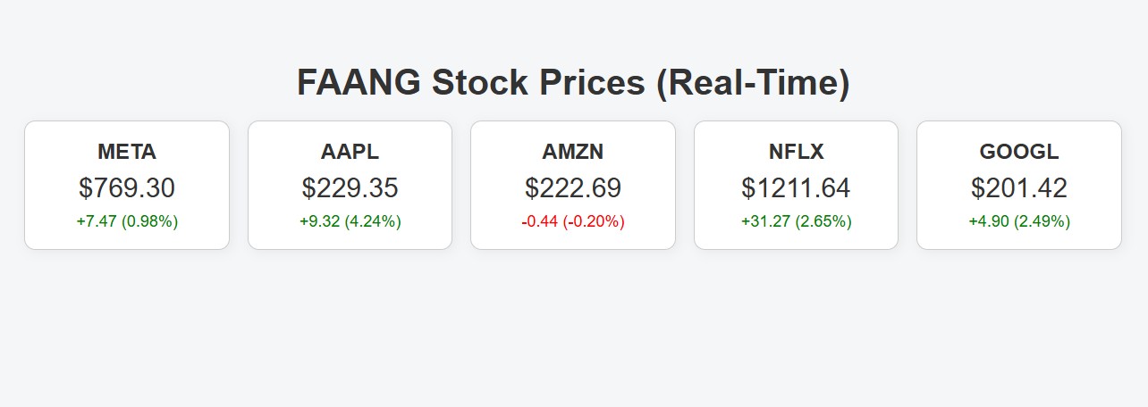Image resolution: width=1148 pixels, height=407 pixels.
Task: Click the META price $769.30
Action: click(127, 188)
